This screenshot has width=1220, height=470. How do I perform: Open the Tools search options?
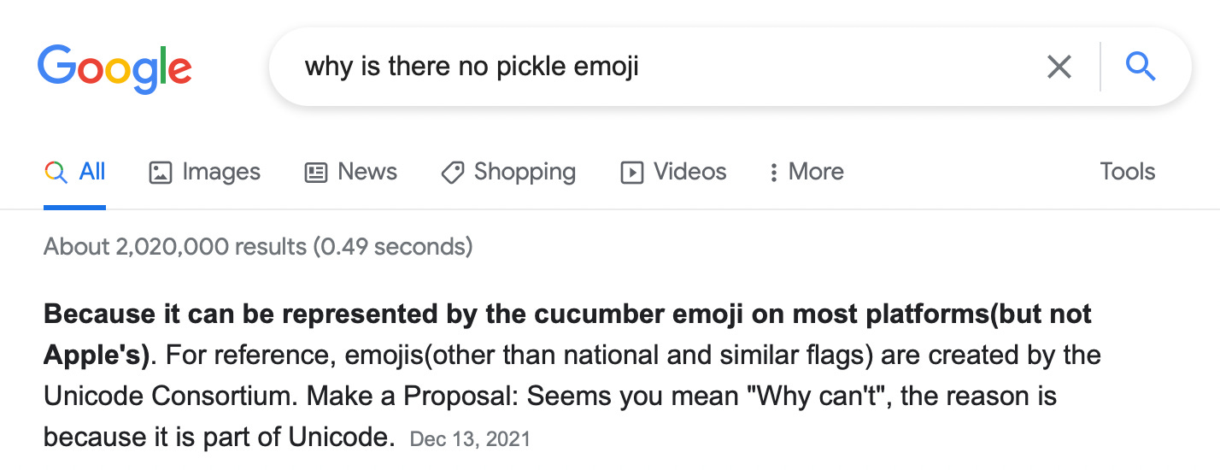point(1128,172)
